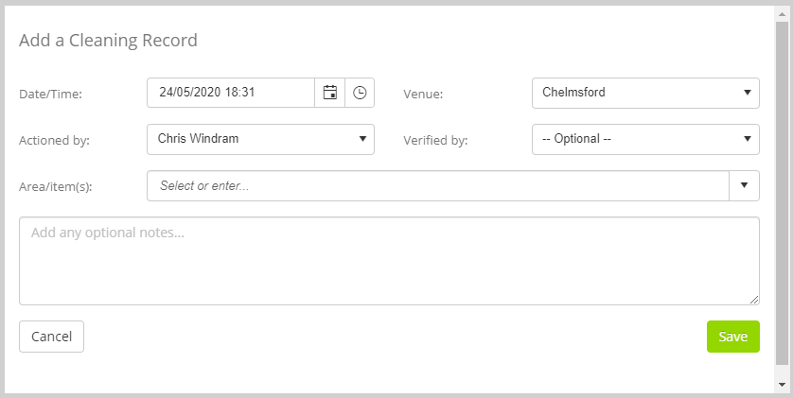Save the cleaning record
The image size is (793, 398).
pyautogui.click(x=732, y=337)
